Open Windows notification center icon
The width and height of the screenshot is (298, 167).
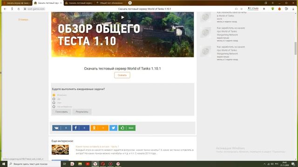(293, 164)
